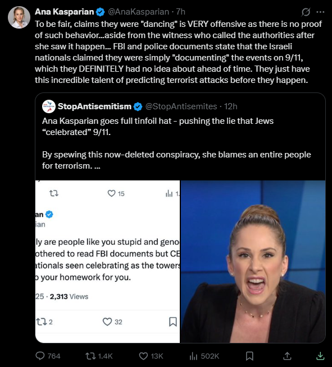Open the StopAntisemitism account name
Viewport: 332px width, 367px height.
click(x=94, y=106)
